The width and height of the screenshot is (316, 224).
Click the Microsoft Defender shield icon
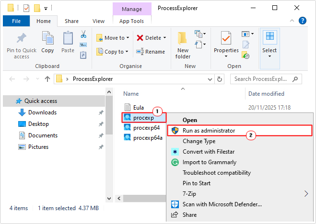[x=175, y=204]
